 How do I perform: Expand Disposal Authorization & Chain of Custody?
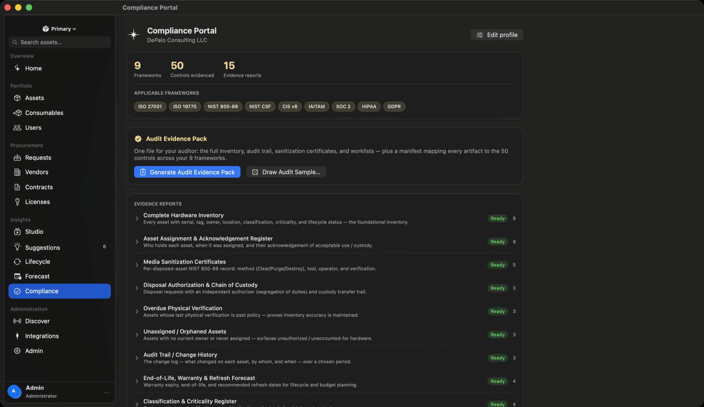136,288
